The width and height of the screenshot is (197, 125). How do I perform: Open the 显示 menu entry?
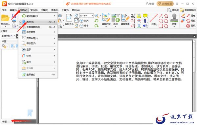pos(38,50)
